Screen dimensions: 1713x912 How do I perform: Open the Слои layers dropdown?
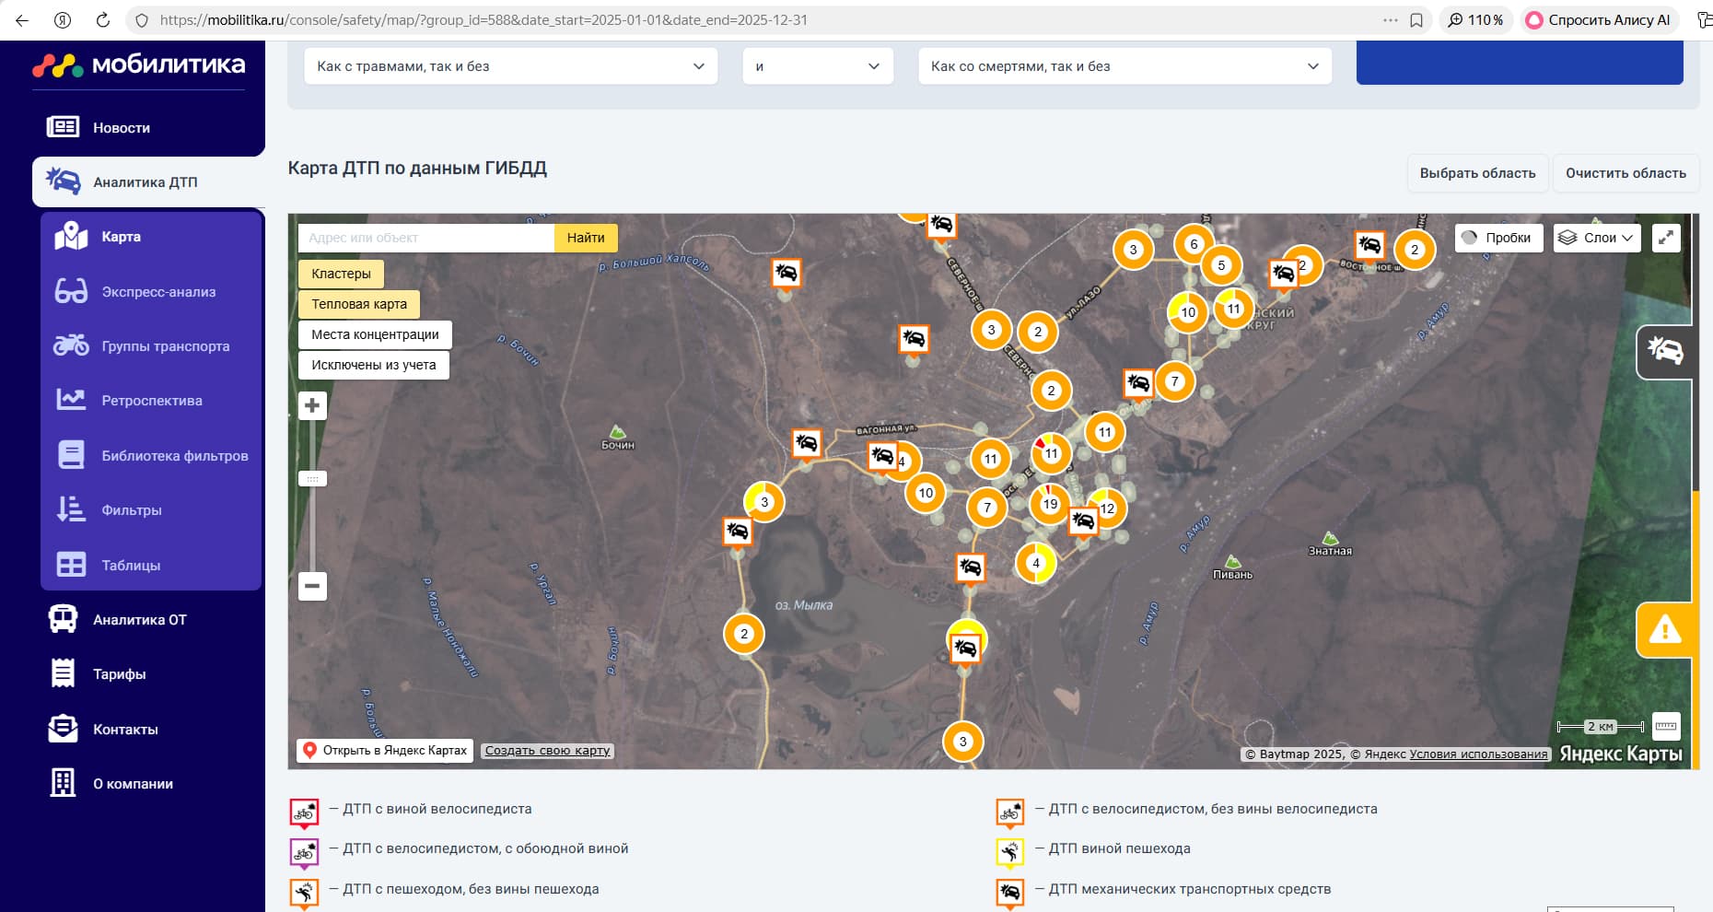point(1596,238)
